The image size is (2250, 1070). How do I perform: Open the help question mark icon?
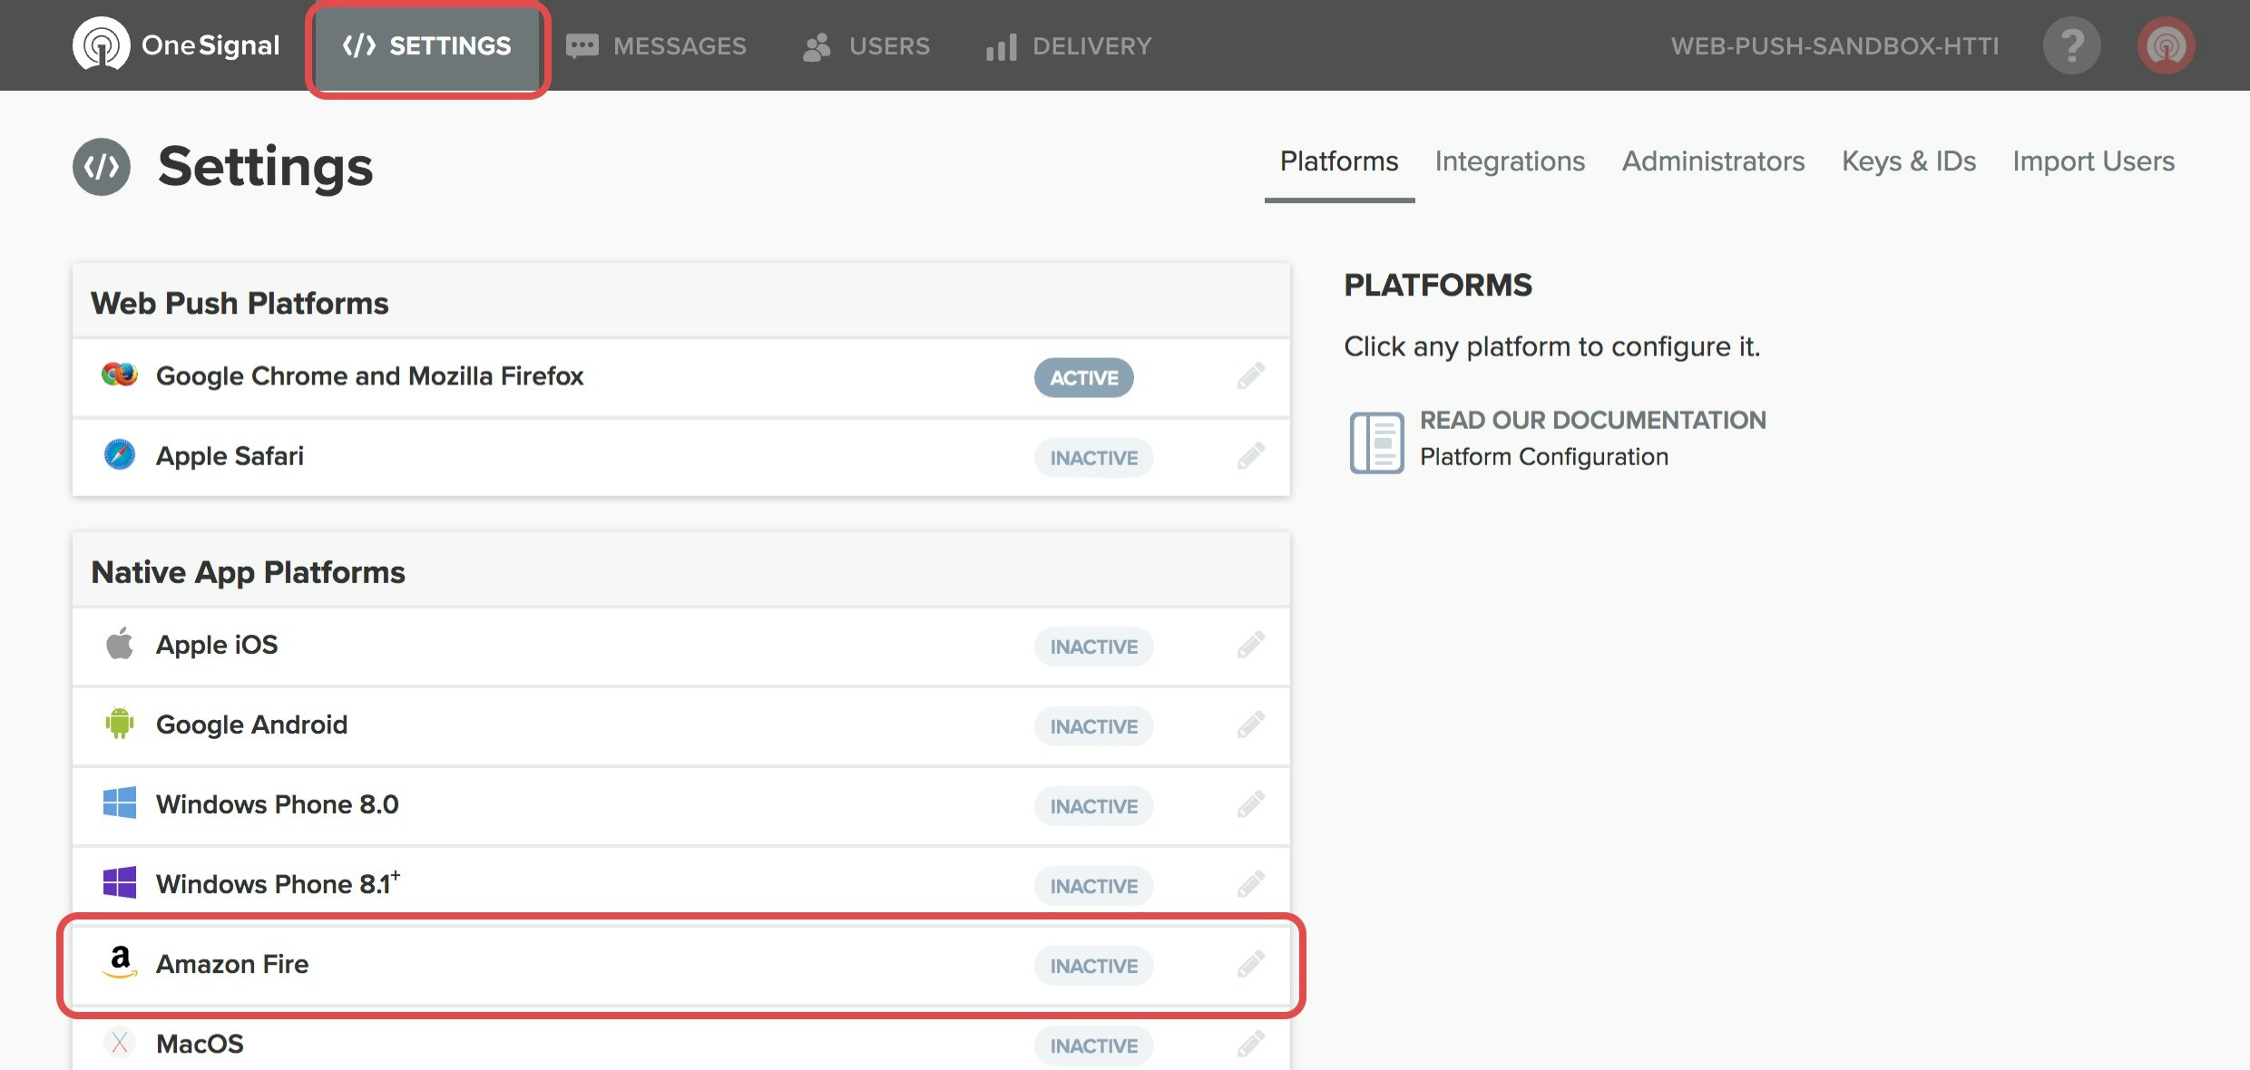pos(2072,45)
